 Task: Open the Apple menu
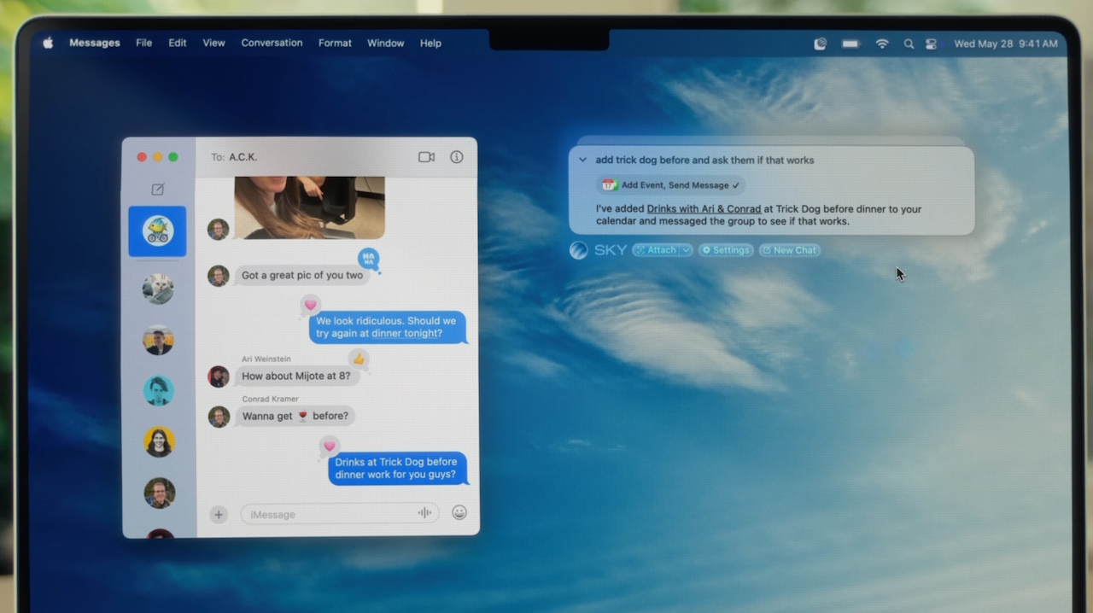click(x=48, y=44)
